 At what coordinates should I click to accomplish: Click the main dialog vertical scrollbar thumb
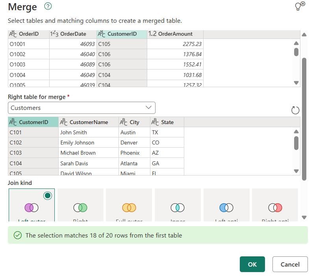tap(304, 119)
